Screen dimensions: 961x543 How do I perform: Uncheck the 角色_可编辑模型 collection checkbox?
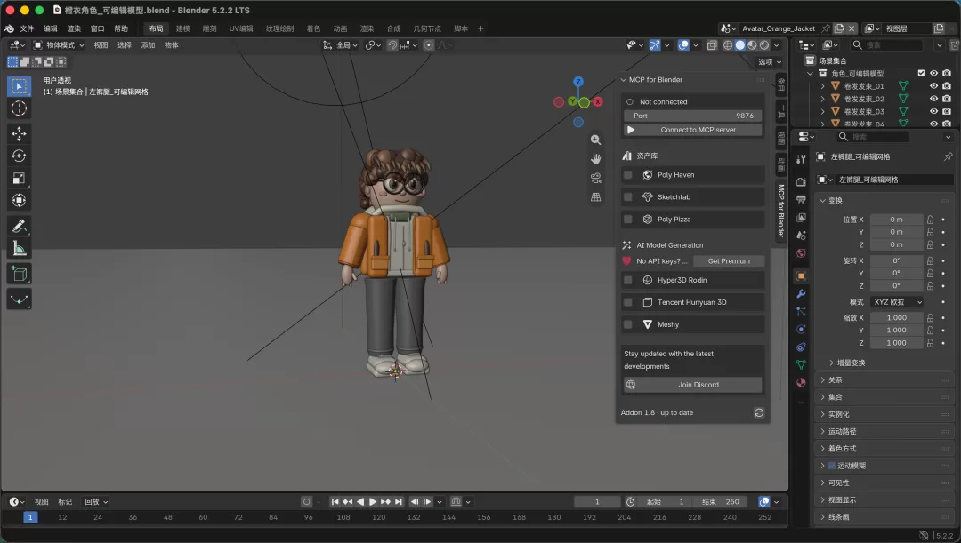coord(921,73)
